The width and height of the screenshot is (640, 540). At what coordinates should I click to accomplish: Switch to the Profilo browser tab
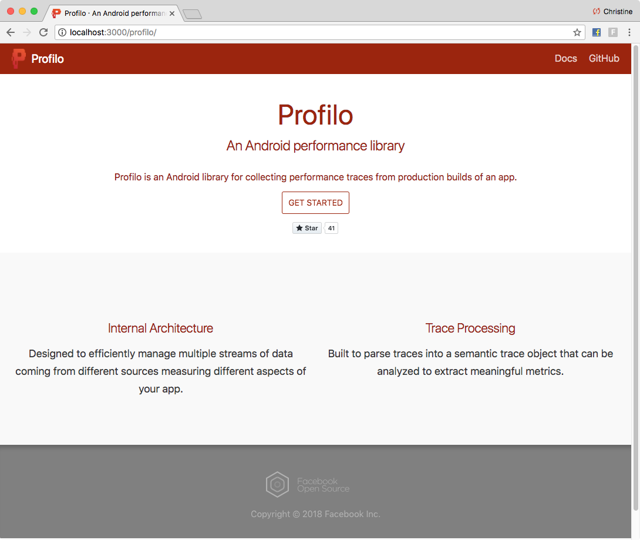point(106,13)
